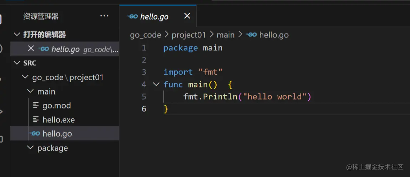Image resolution: width=410 pixels, height=177 pixels.
Task: Click the Go icon on the hello.go editor tab
Action: pos(133,17)
